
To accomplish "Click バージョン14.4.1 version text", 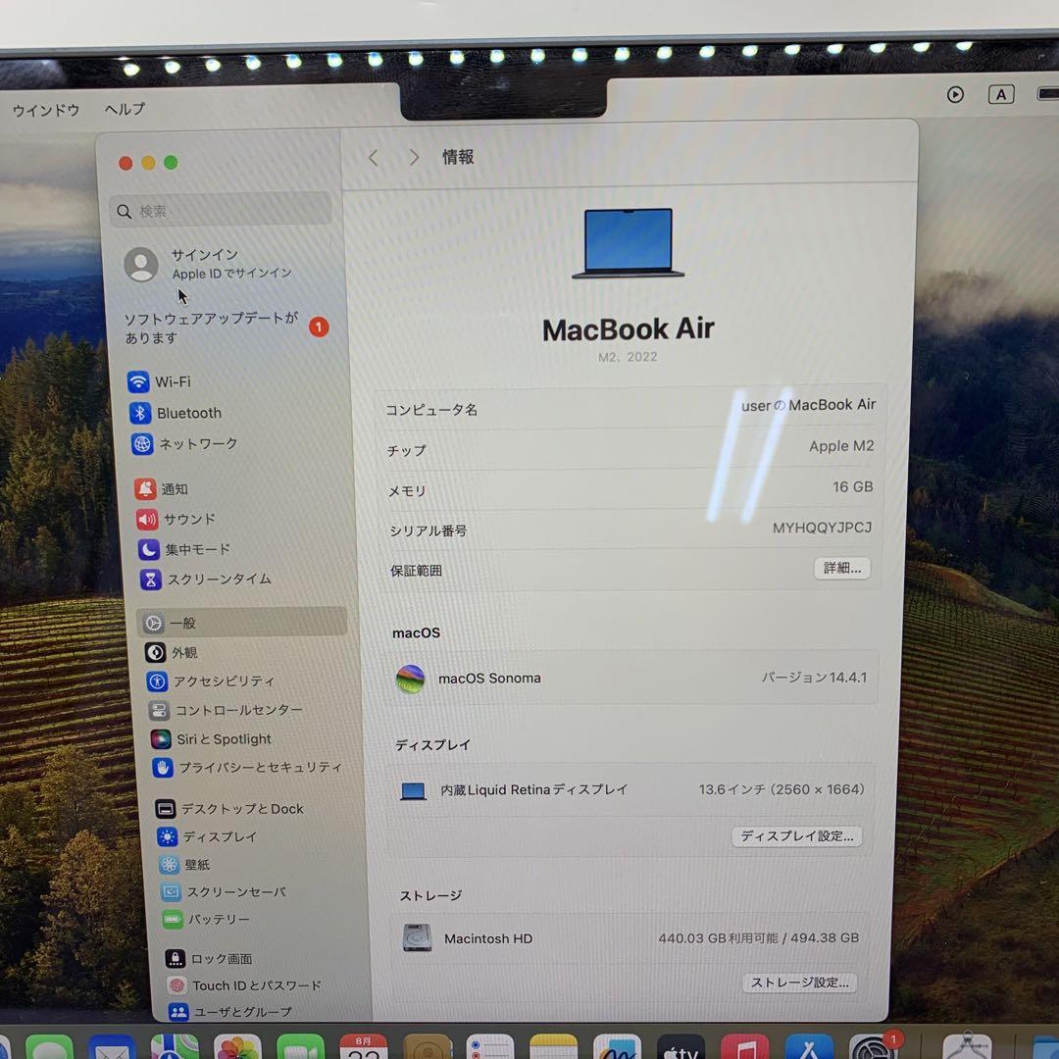I will [814, 678].
